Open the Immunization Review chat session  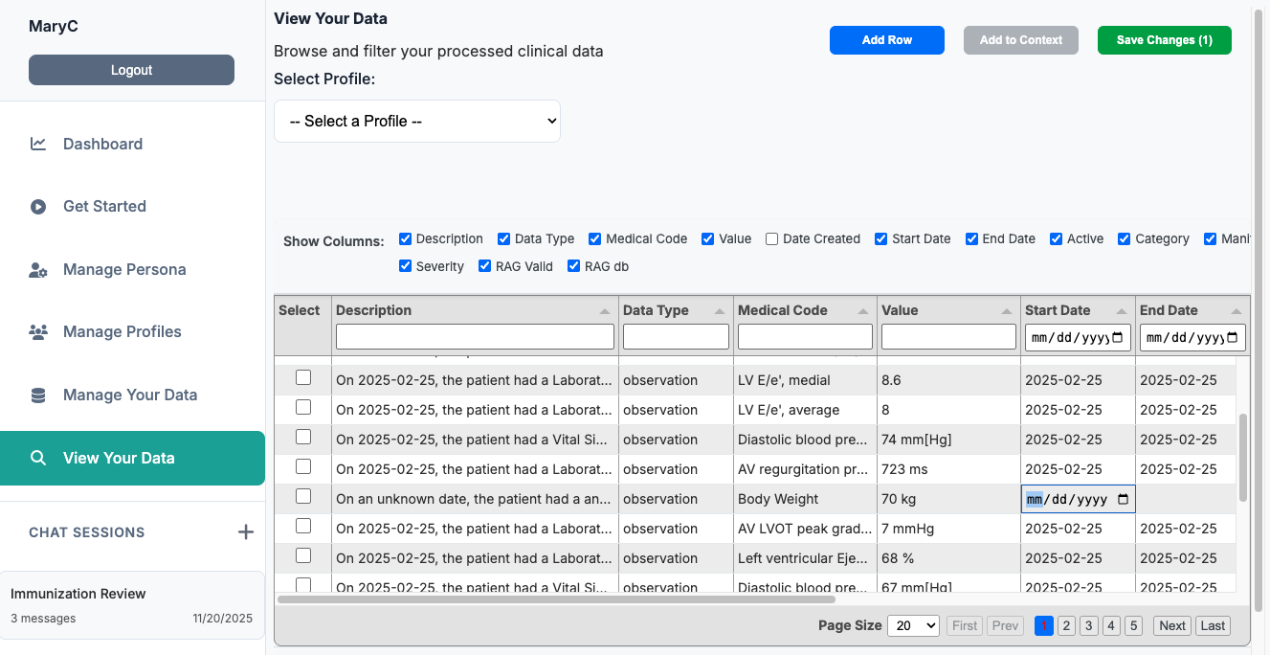point(132,604)
